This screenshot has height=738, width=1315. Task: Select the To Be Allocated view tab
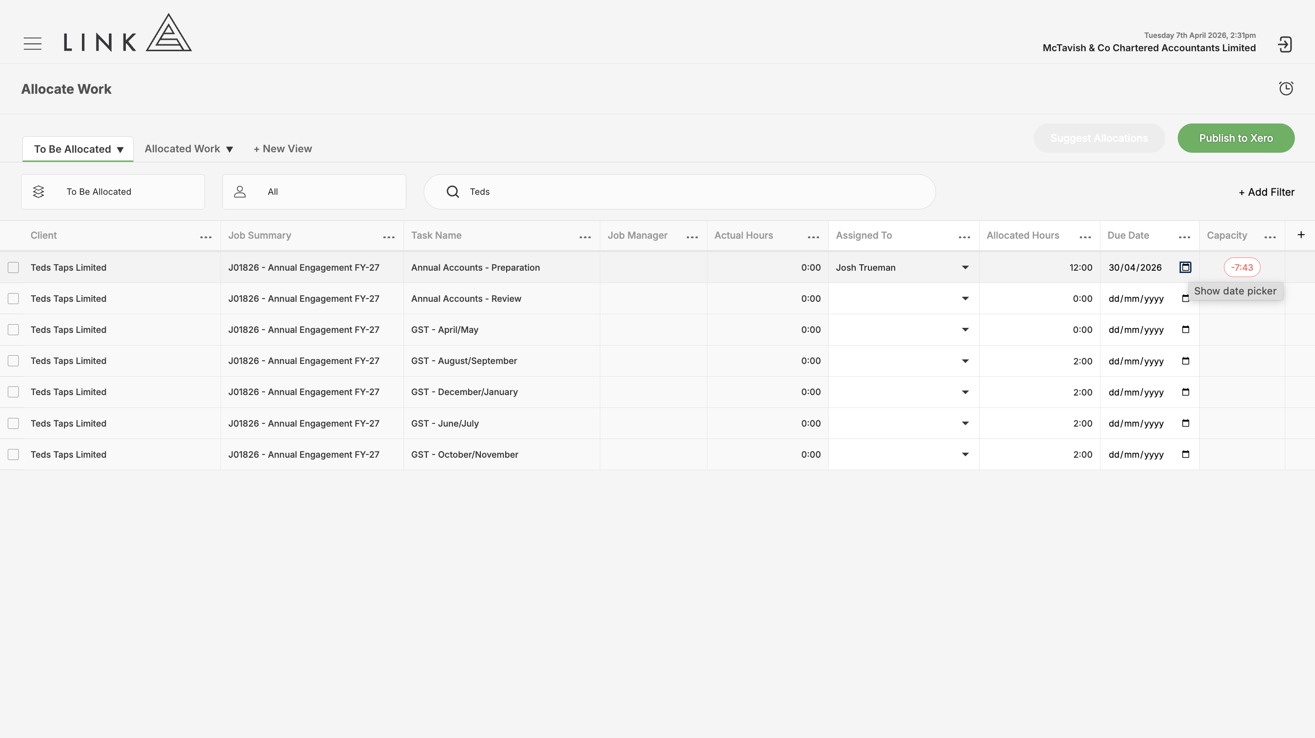pos(78,149)
